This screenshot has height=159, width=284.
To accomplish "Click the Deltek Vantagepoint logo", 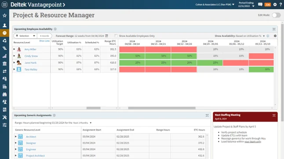I will [38, 4].
